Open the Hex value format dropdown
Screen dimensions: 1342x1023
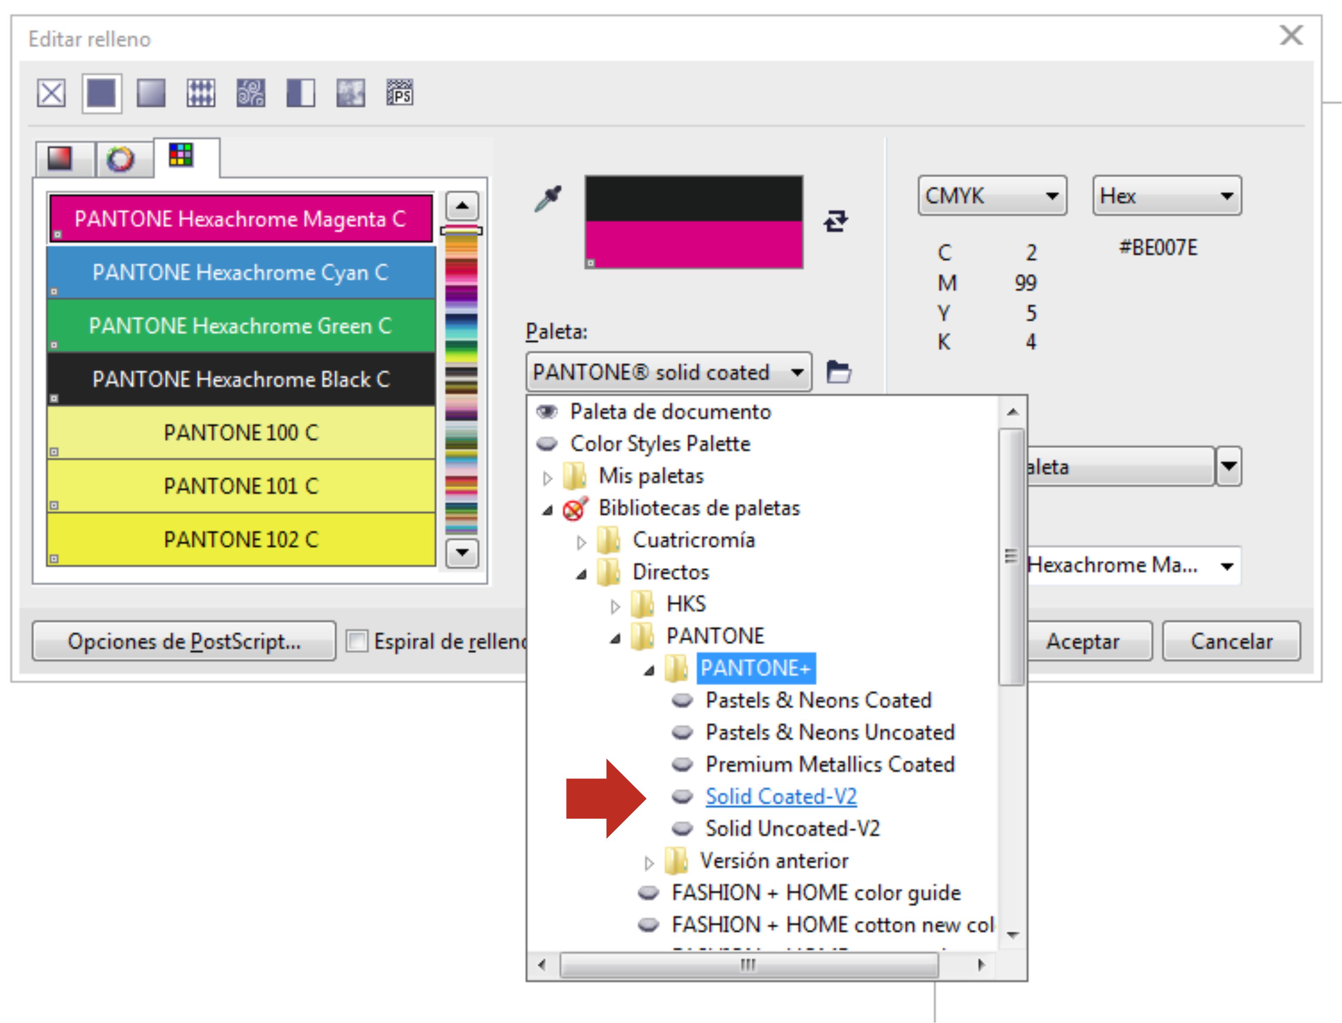[x=1167, y=195]
